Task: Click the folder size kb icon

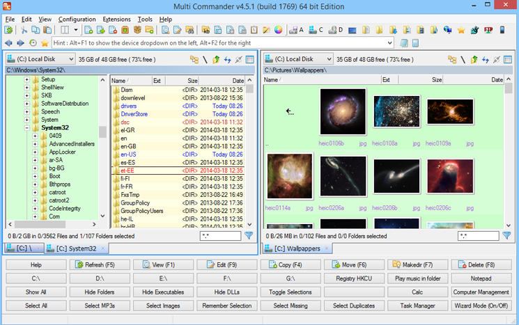Action: (x=206, y=30)
